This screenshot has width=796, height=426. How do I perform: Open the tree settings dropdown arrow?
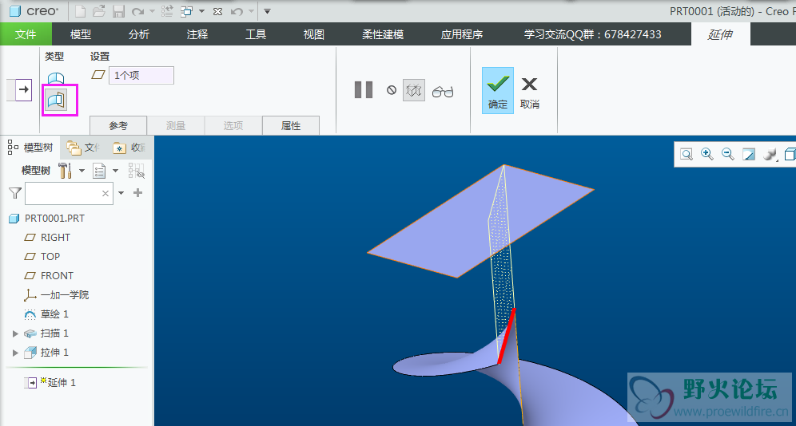tap(82, 171)
